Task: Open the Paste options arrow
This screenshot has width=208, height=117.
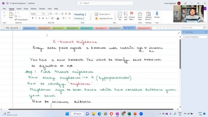Action: pos(11,19)
